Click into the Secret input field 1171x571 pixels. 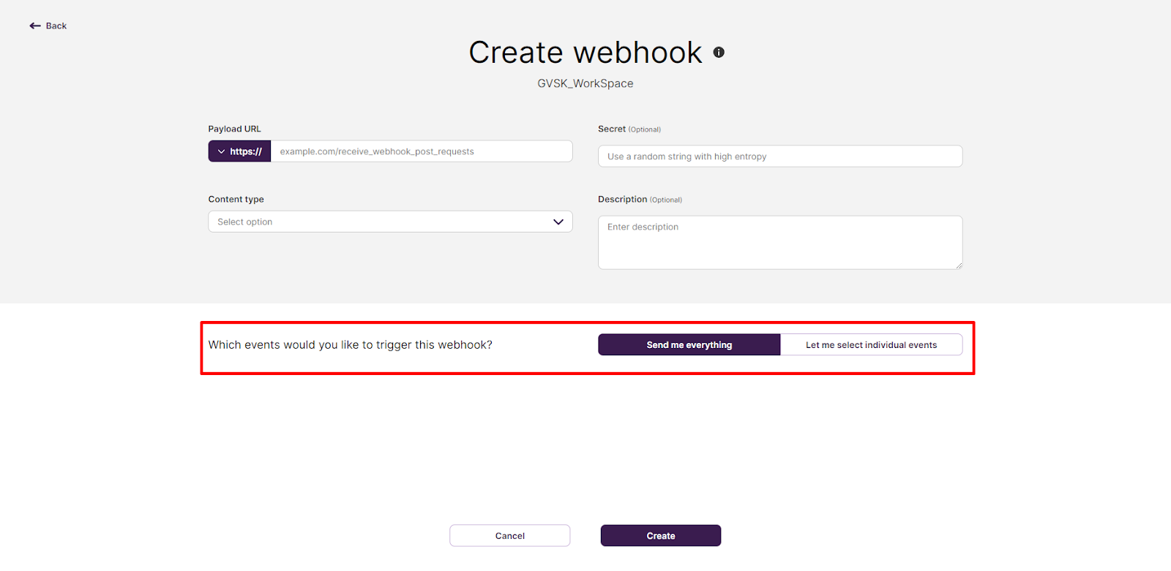(780, 156)
